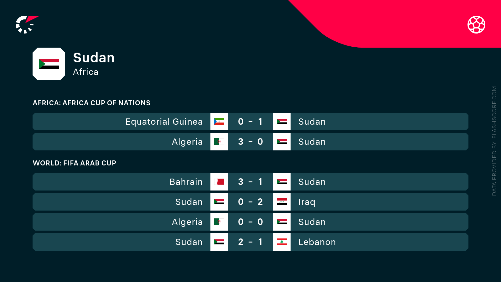Click the Lebanon flag icon
This screenshot has width=501, height=282.
point(282,242)
